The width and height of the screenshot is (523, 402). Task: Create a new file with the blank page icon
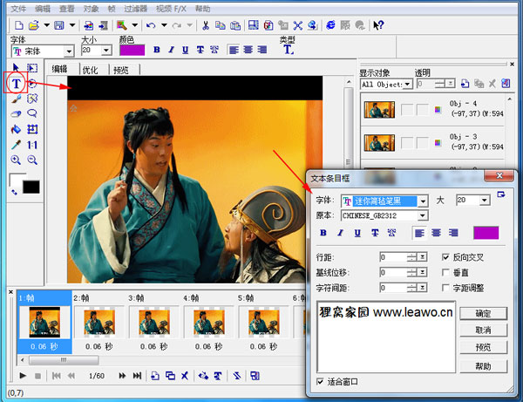click(19, 25)
